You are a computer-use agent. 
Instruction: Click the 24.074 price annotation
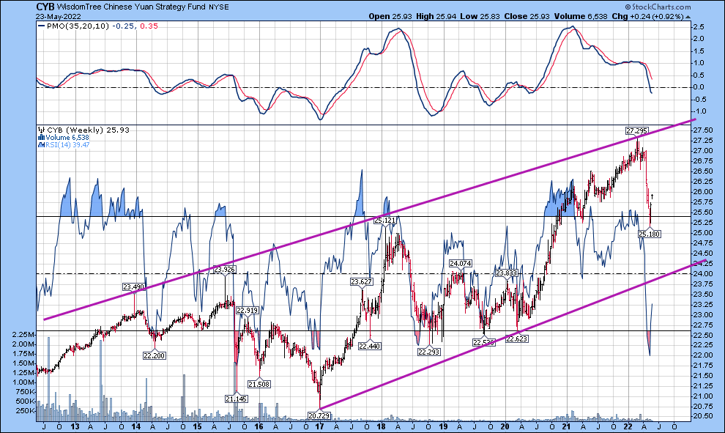click(x=460, y=263)
